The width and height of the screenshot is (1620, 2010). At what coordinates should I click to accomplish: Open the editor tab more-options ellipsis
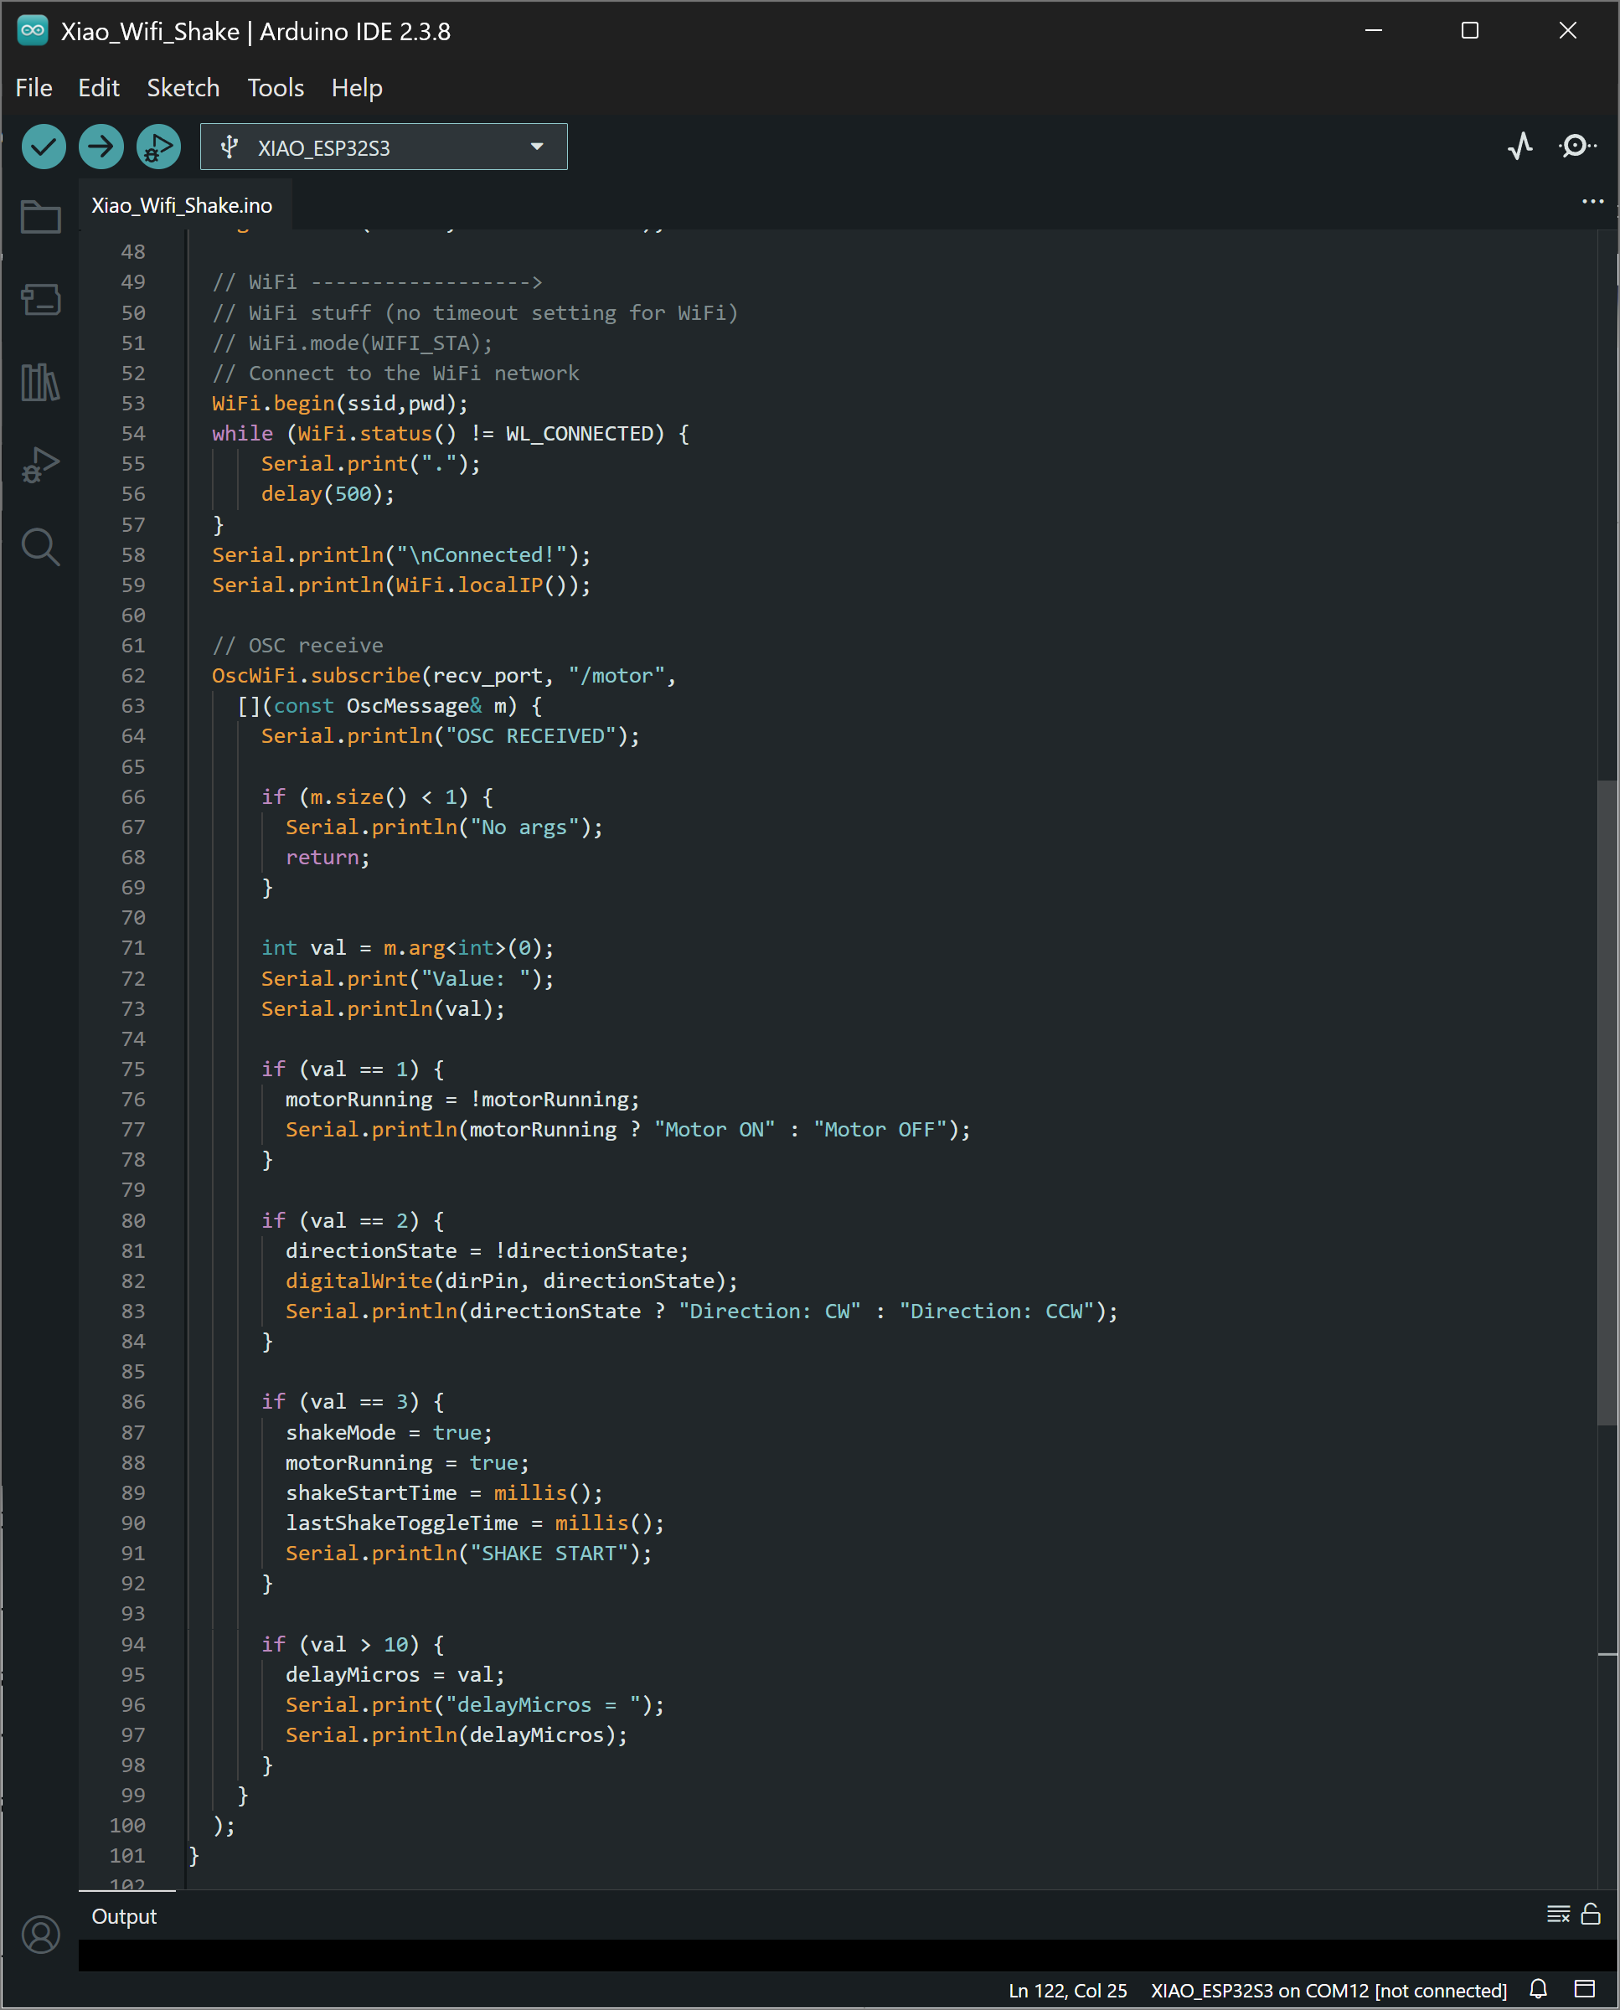tap(1592, 202)
